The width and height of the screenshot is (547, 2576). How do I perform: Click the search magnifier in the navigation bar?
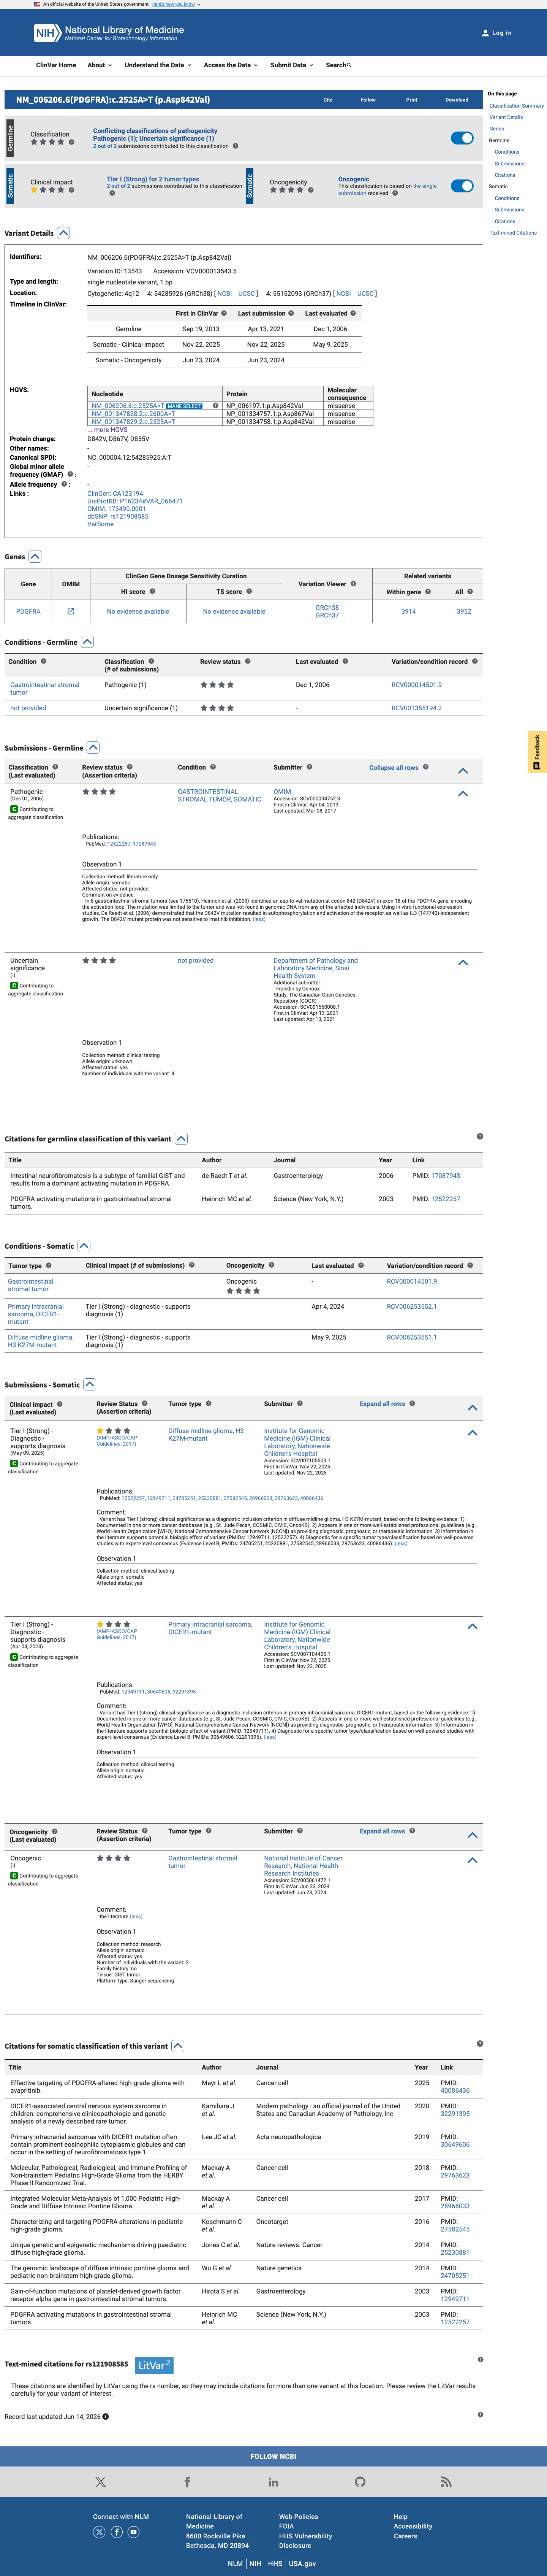point(349,65)
